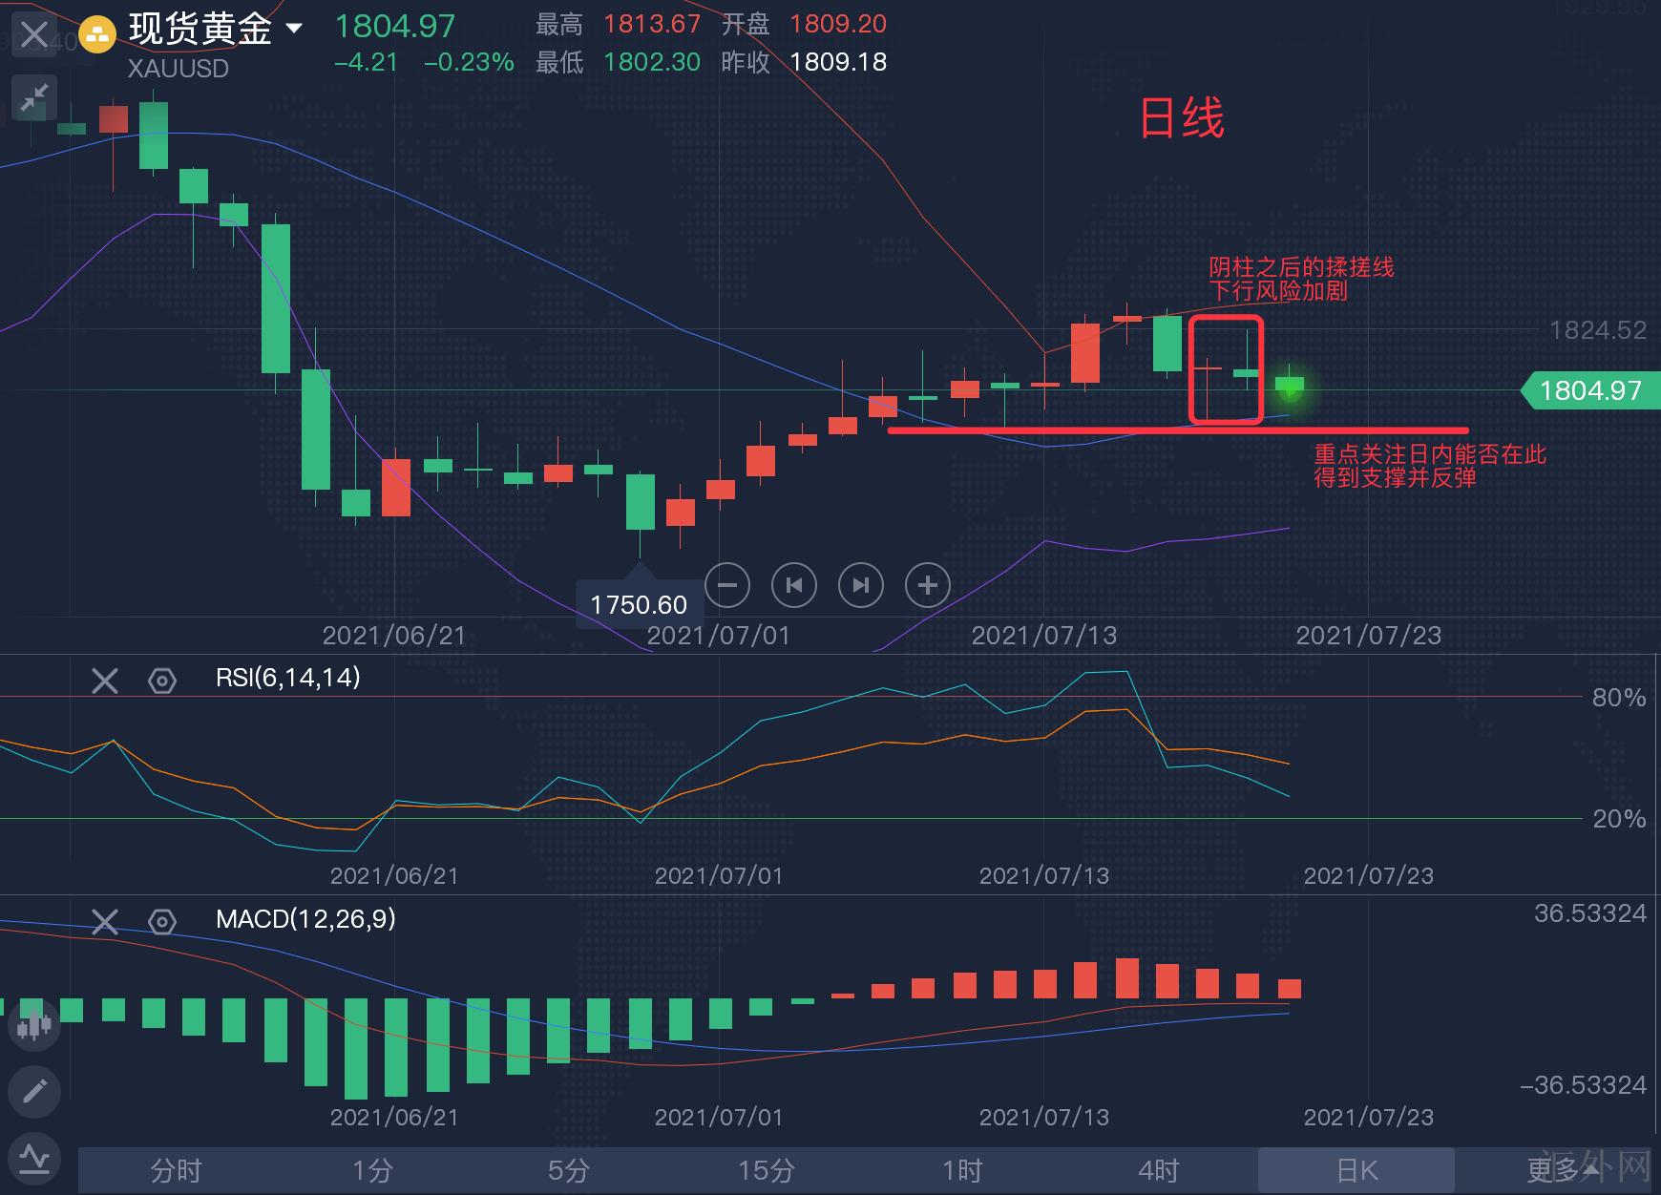Click the 昨收 value 1809.18
Screen dimensions: 1661x1195
click(838, 62)
